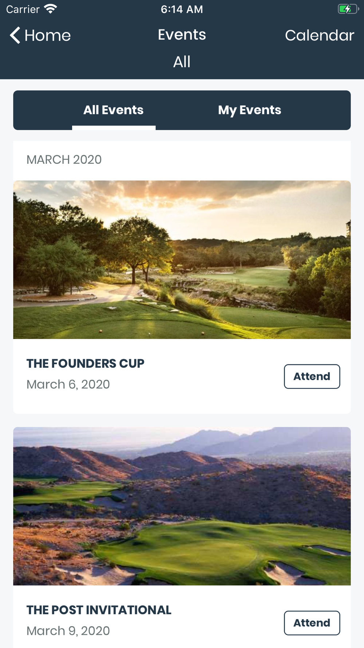Image resolution: width=364 pixels, height=648 pixels.
Task: Tap the battery charging icon
Action: 348,9
